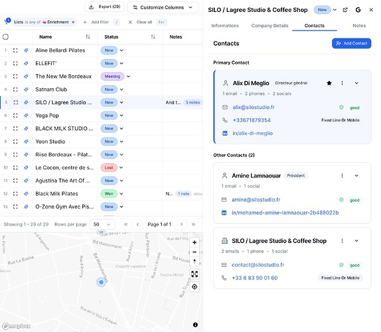Toggle primary star for Alix Di Meglio
The image size is (381, 332).
[x=329, y=83]
